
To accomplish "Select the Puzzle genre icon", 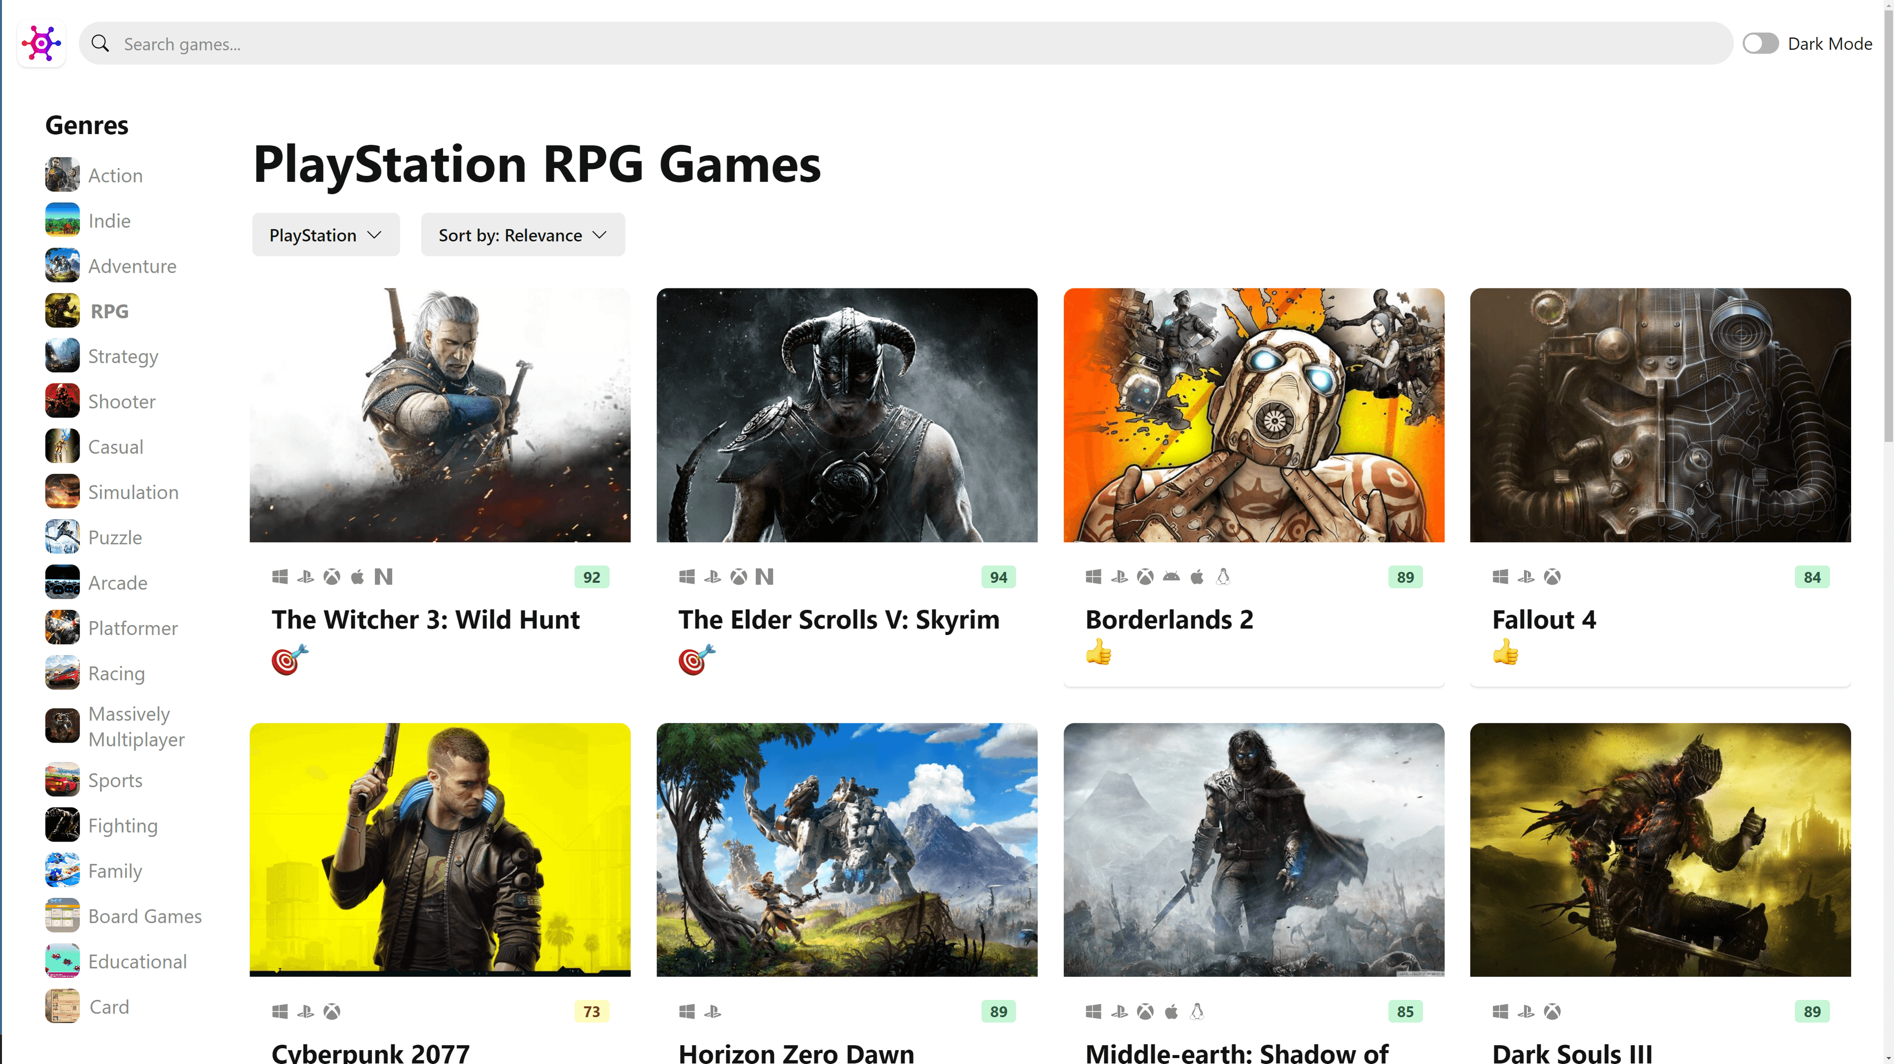I will [x=63, y=537].
